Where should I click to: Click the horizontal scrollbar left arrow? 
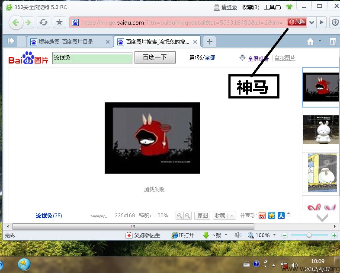[8, 227]
